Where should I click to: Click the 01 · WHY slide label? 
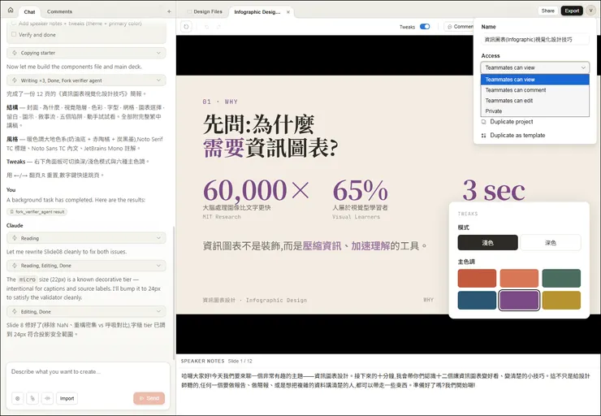[x=220, y=102]
